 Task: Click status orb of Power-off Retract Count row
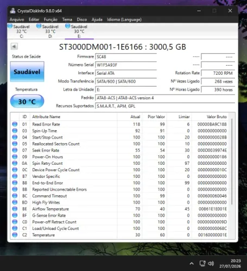point(15,222)
